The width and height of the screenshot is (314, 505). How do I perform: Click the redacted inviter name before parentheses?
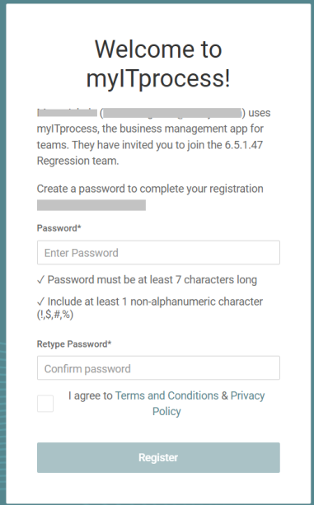[x=67, y=113]
